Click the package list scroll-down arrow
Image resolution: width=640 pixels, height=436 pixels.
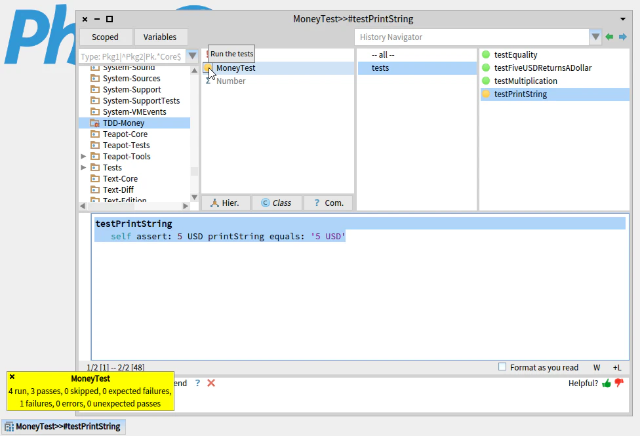coord(194,197)
